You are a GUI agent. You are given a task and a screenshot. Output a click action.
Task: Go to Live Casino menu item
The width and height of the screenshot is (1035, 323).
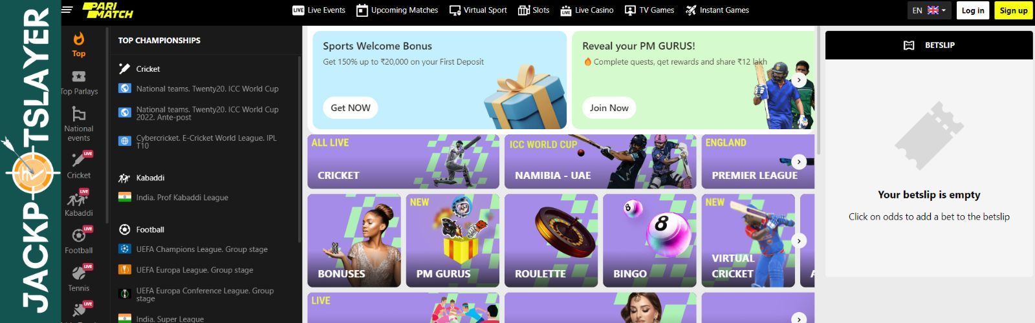click(x=587, y=10)
